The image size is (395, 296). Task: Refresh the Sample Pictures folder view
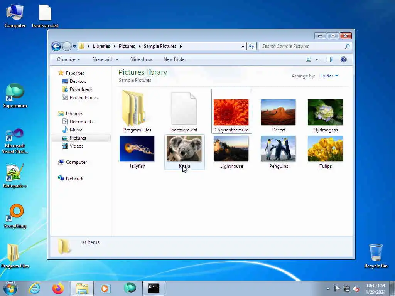click(252, 46)
